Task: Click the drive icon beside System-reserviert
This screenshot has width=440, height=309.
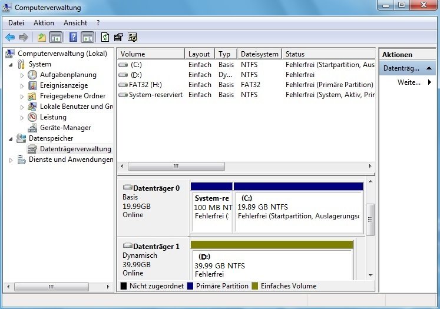Action: [x=123, y=95]
